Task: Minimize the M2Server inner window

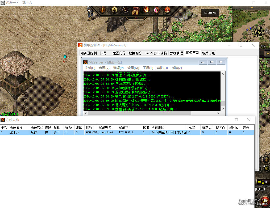Action: click(203, 62)
